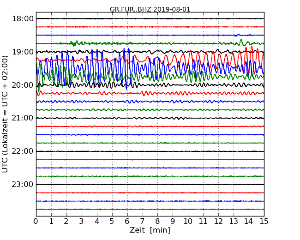
Task: Click x-axis tick label 2
Action: pos(66,221)
